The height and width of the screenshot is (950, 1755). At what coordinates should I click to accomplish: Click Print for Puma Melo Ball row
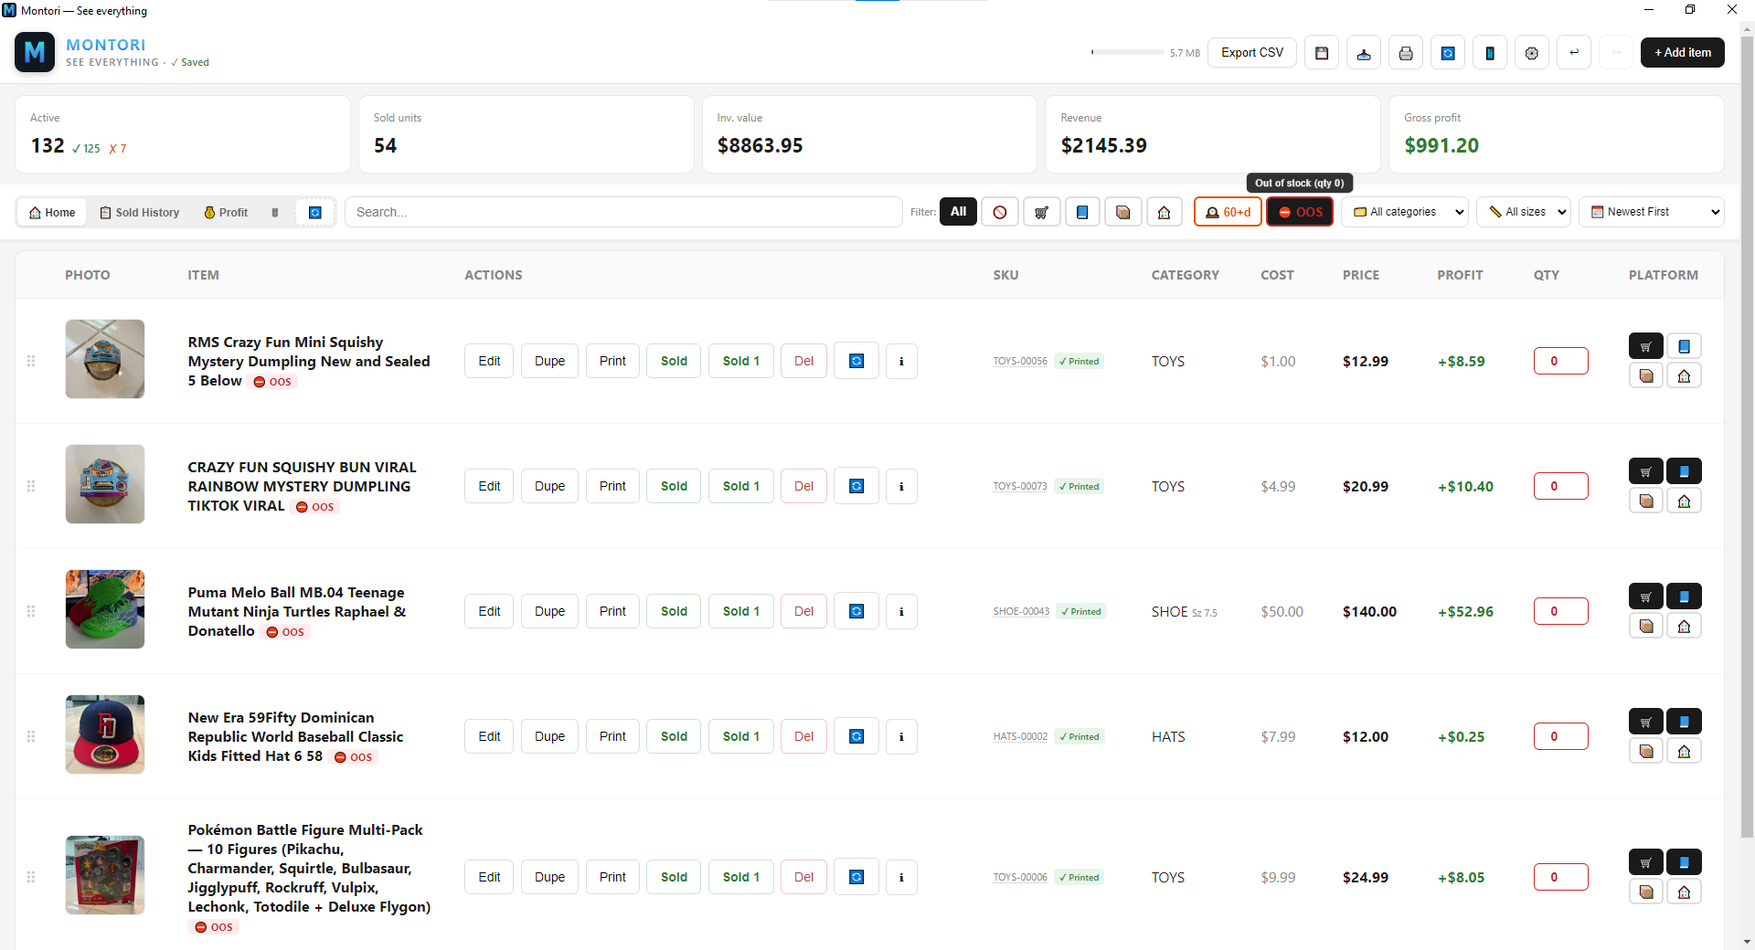(612, 611)
